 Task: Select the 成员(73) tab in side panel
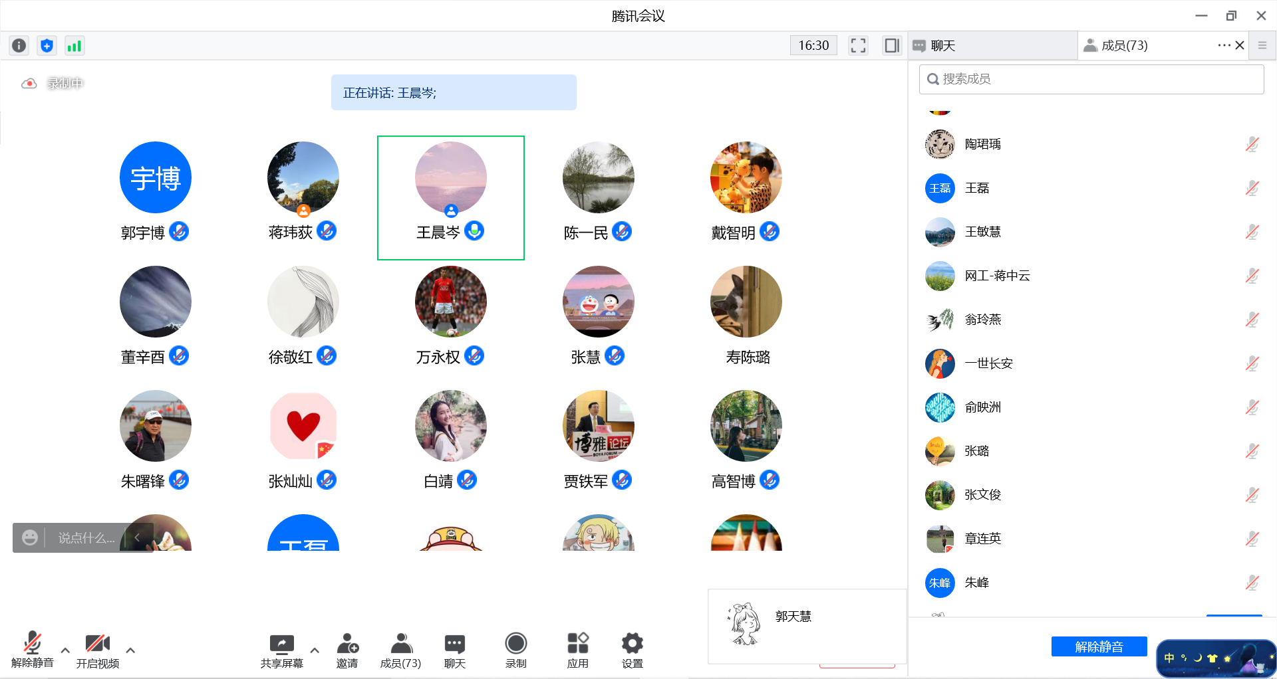pyautogui.click(x=1124, y=45)
